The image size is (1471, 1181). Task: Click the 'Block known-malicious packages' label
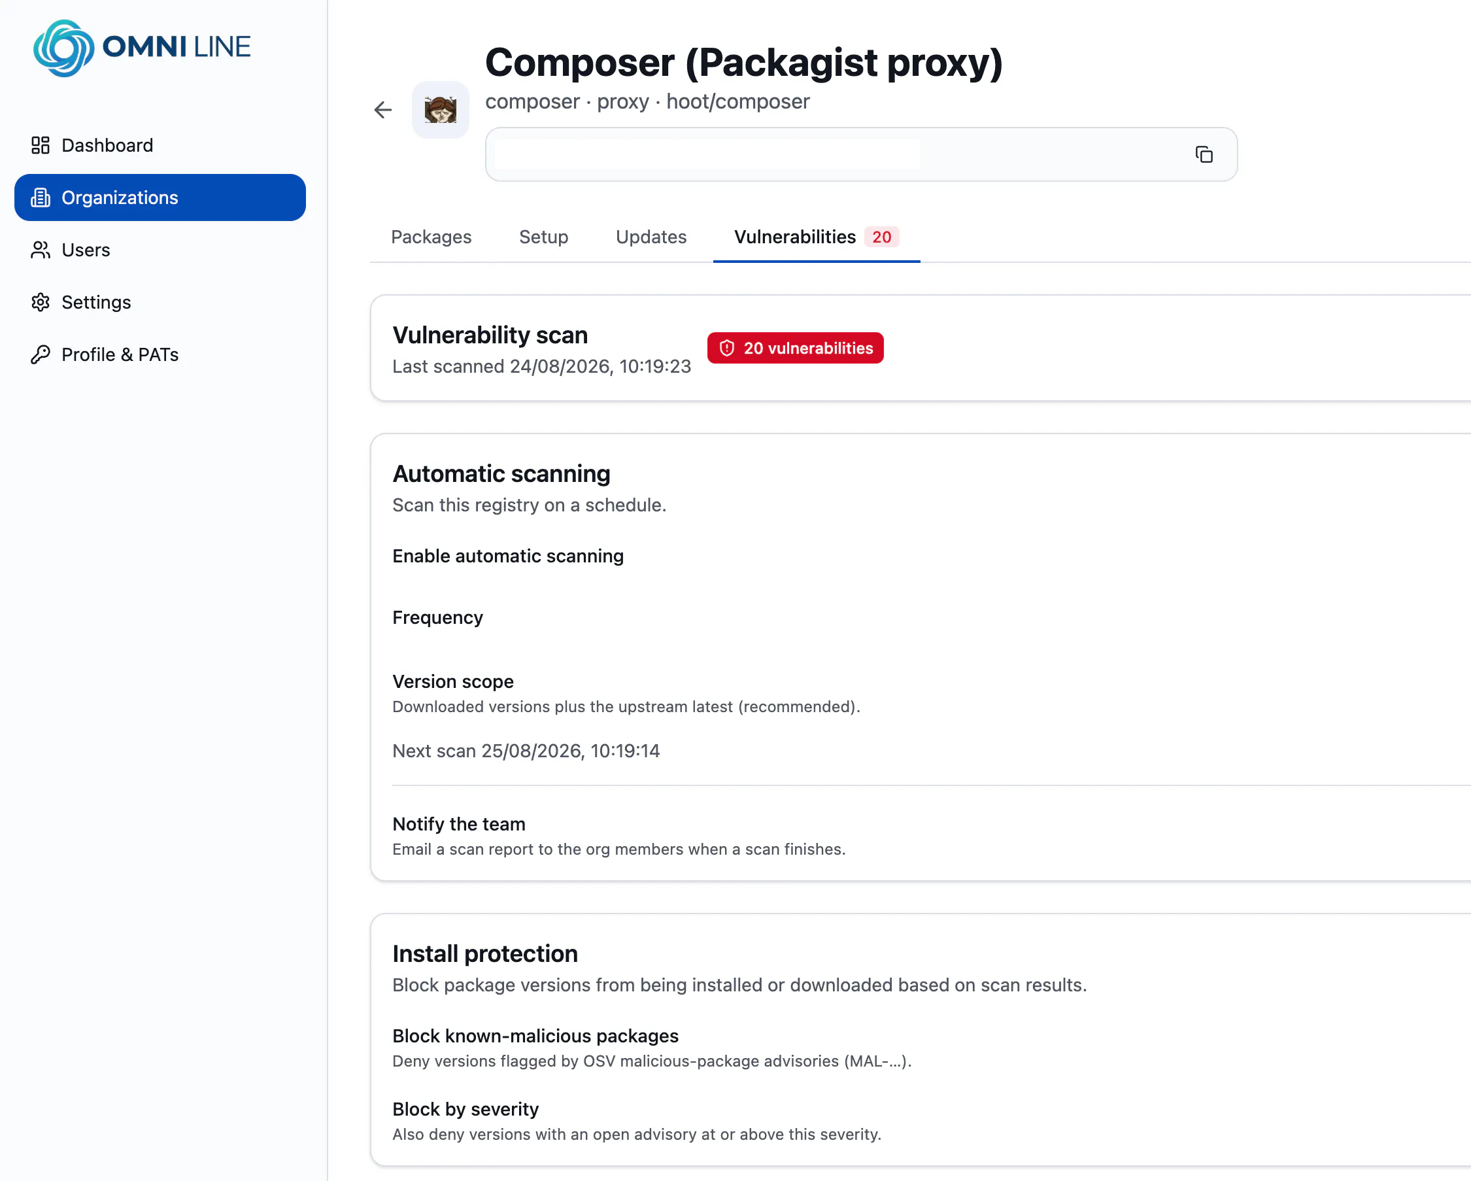pyautogui.click(x=535, y=1036)
